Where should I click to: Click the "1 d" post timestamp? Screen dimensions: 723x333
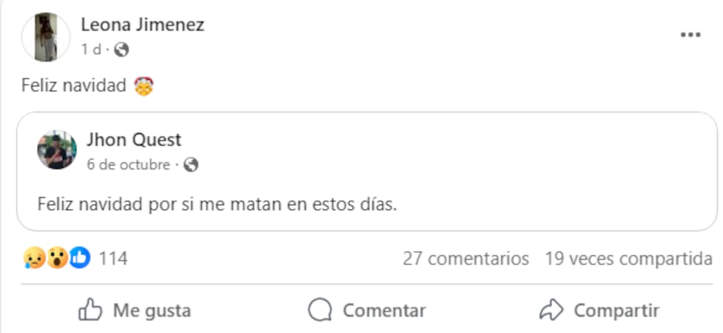pyautogui.click(x=91, y=50)
